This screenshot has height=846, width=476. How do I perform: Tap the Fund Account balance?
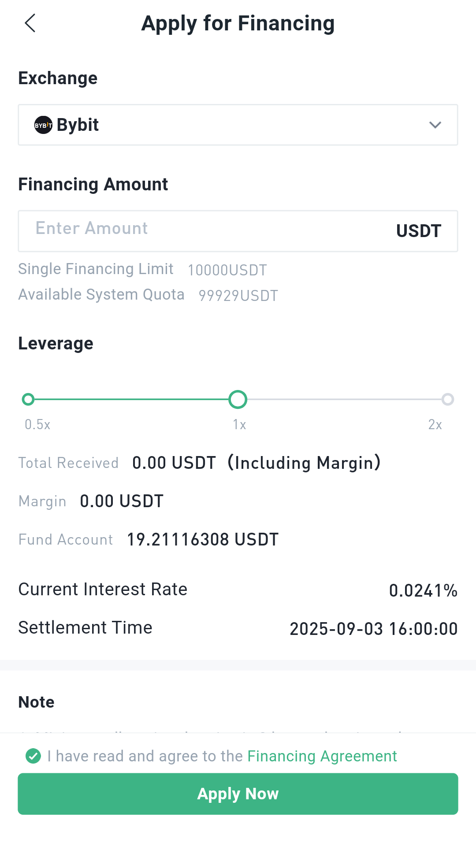coord(203,539)
